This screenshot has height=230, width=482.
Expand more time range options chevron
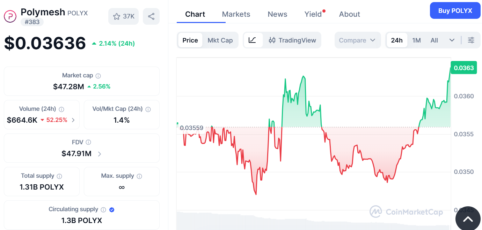tap(452, 40)
